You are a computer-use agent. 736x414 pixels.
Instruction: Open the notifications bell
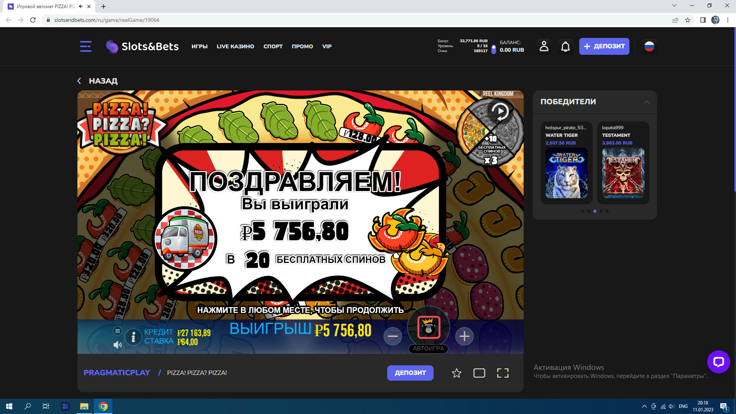(x=565, y=46)
